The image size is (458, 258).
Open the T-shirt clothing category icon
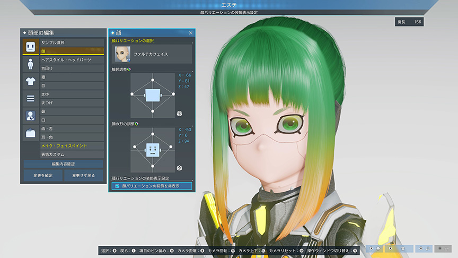coord(30,81)
